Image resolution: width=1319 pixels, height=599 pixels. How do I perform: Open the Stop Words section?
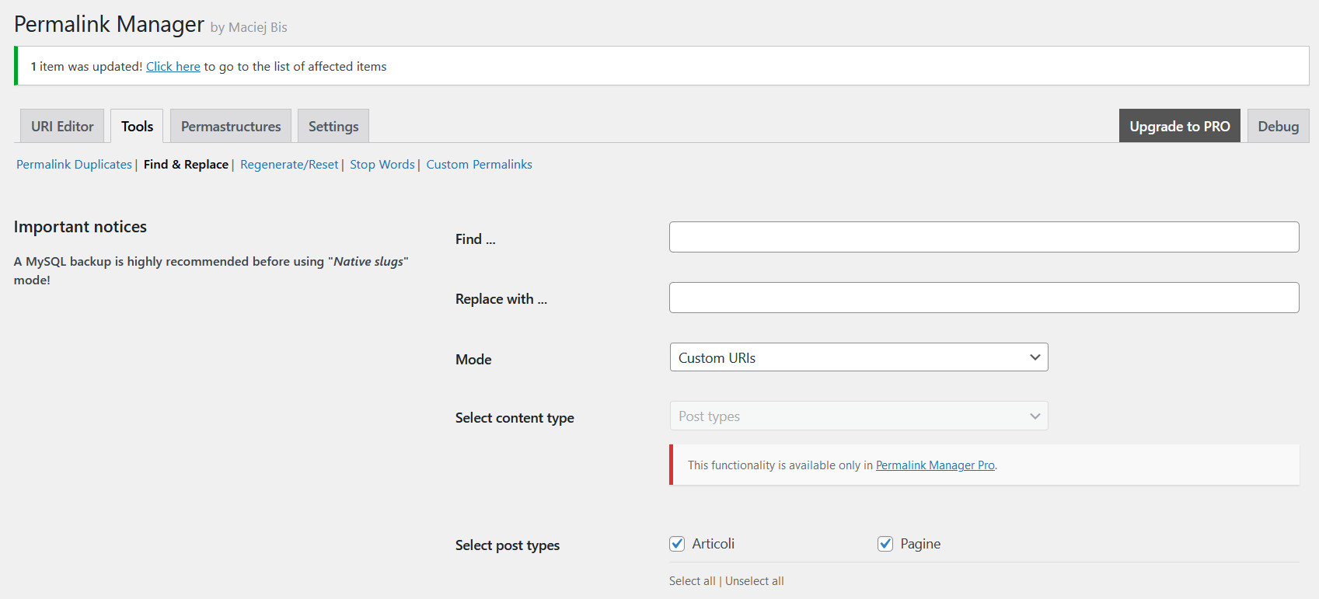click(382, 165)
